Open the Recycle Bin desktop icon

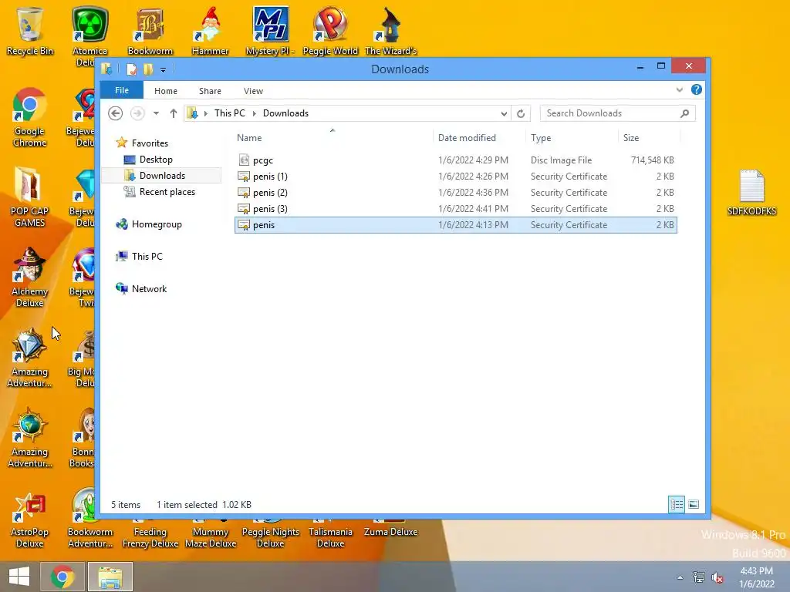[30, 30]
